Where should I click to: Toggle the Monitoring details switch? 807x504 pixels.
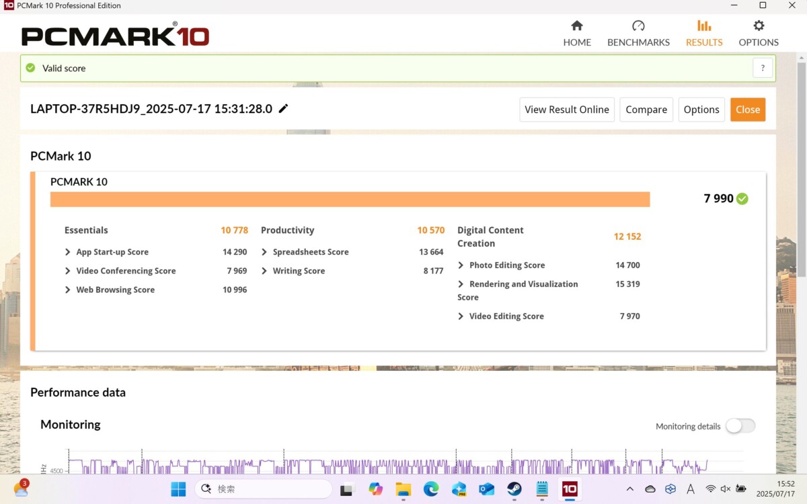tap(740, 426)
